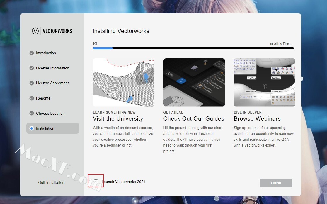Viewport: 327px width, 204px height.
Task: Select the License Information step
Action: [52, 68]
